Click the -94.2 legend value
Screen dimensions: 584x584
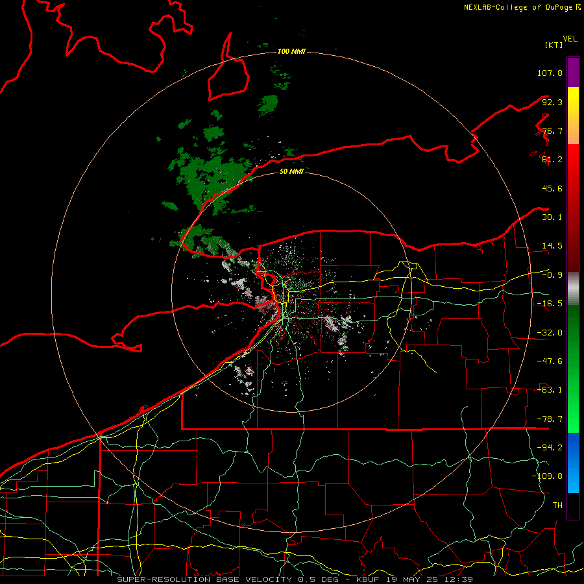pyautogui.click(x=550, y=448)
